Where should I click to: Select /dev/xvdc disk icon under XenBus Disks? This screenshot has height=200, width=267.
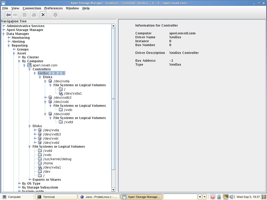tap(50, 102)
